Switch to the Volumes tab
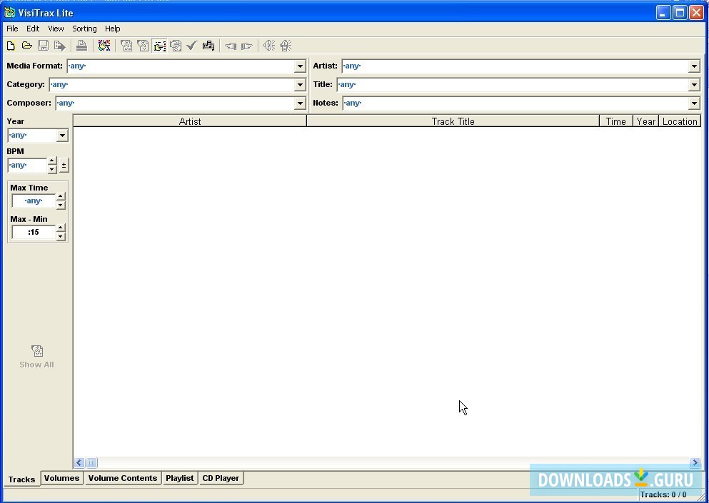This screenshot has height=503, width=709. tap(61, 478)
